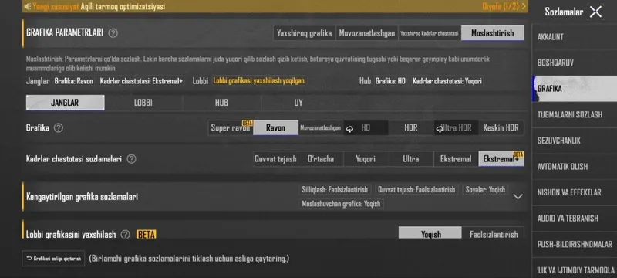
Task: Click the HD download cloud icon
Action: coord(349,128)
